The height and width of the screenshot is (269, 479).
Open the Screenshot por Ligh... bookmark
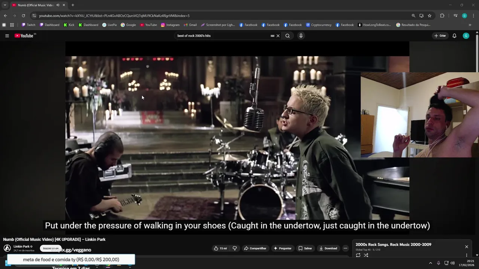218,25
